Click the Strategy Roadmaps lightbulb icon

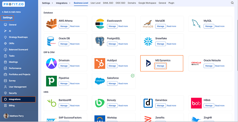pyautogui.click(x=6, y=37)
